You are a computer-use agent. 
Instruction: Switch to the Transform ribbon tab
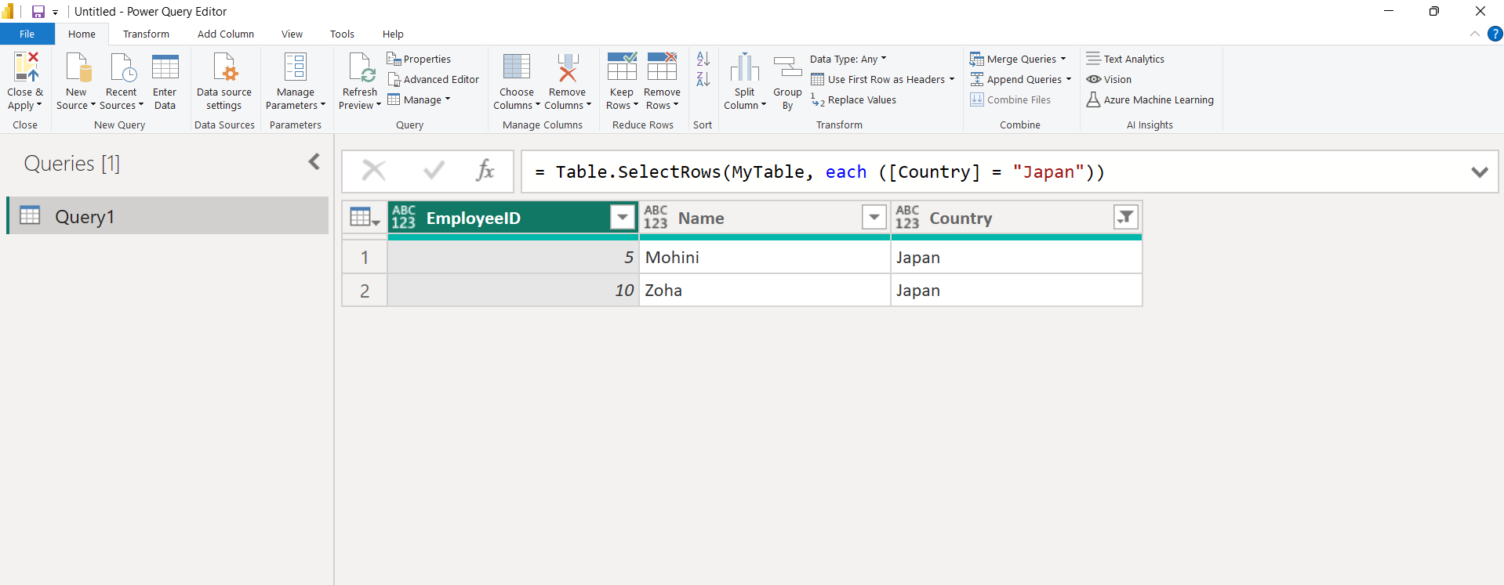point(146,34)
